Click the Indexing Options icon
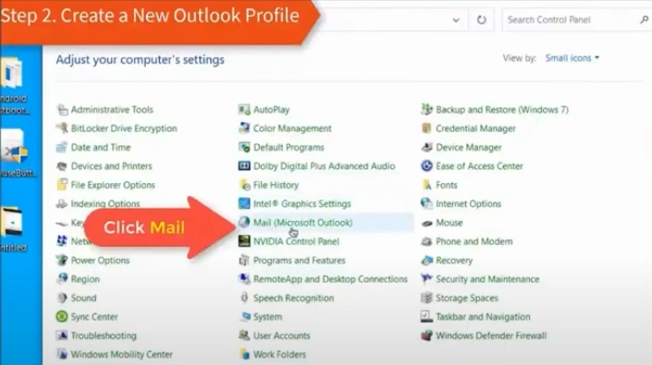This screenshot has height=365, width=652. tap(62, 203)
